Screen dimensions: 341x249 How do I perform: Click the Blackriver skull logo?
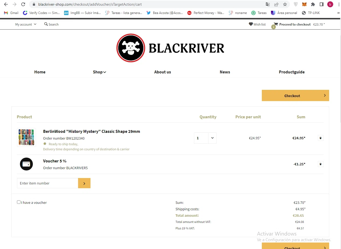click(131, 48)
